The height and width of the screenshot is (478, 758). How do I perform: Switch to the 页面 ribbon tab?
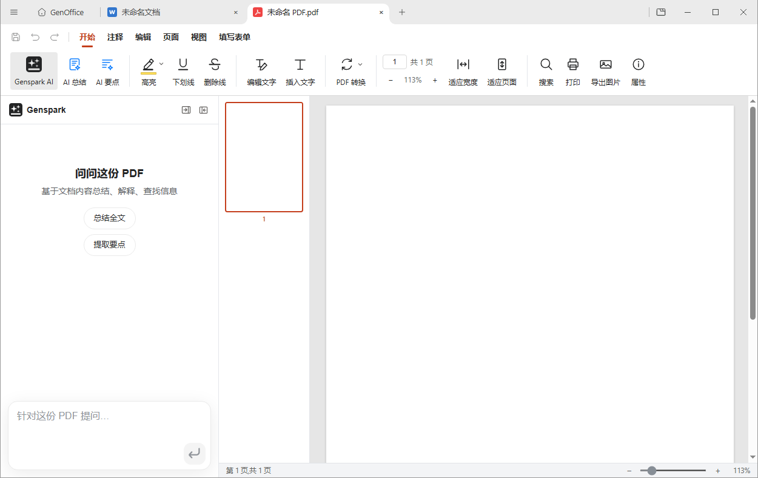tap(171, 37)
